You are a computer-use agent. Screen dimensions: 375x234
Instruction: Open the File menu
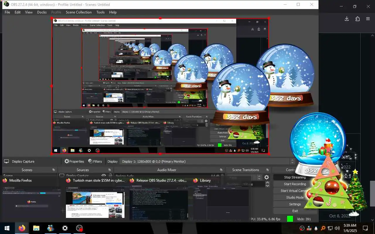point(7,12)
